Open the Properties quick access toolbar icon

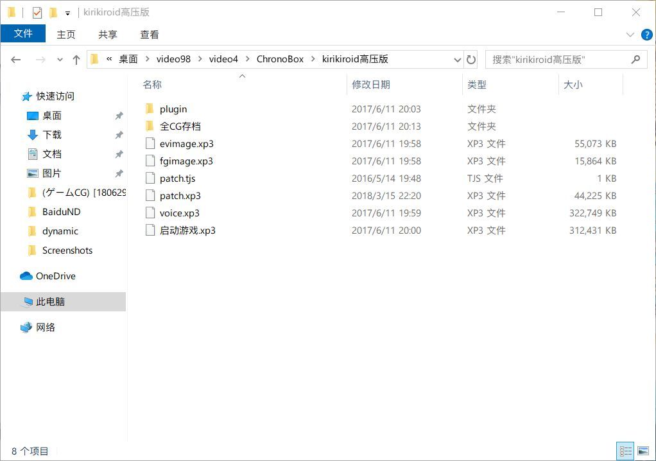pos(37,12)
